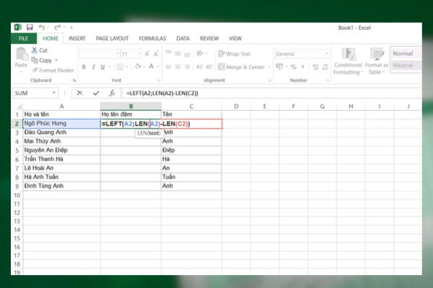Open Conditional Formatting menu
The width and height of the screenshot is (433, 288).
[348, 61]
